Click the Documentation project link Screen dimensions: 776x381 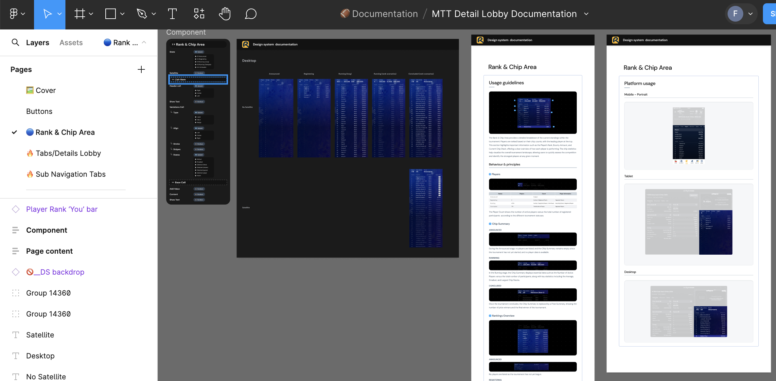(x=385, y=14)
